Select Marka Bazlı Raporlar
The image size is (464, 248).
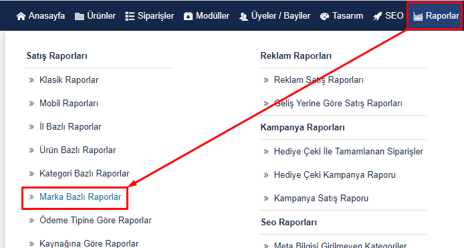pos(80,197)
